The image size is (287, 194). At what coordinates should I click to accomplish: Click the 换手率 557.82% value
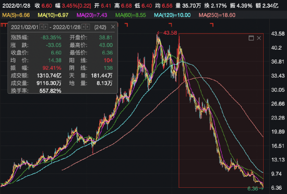50,91
